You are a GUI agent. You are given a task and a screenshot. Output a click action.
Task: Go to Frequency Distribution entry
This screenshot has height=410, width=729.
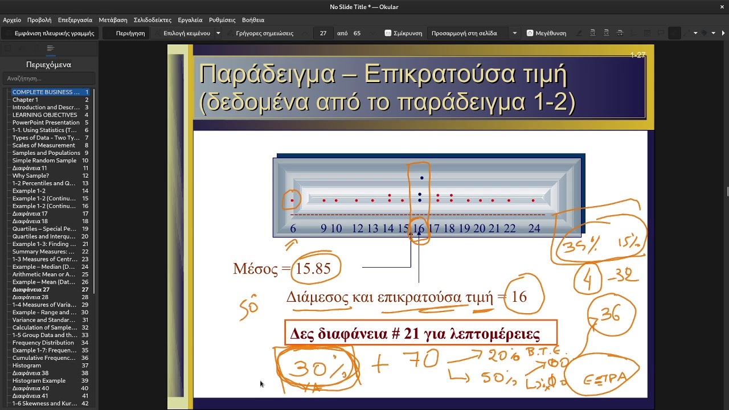[x=51, y=343]
